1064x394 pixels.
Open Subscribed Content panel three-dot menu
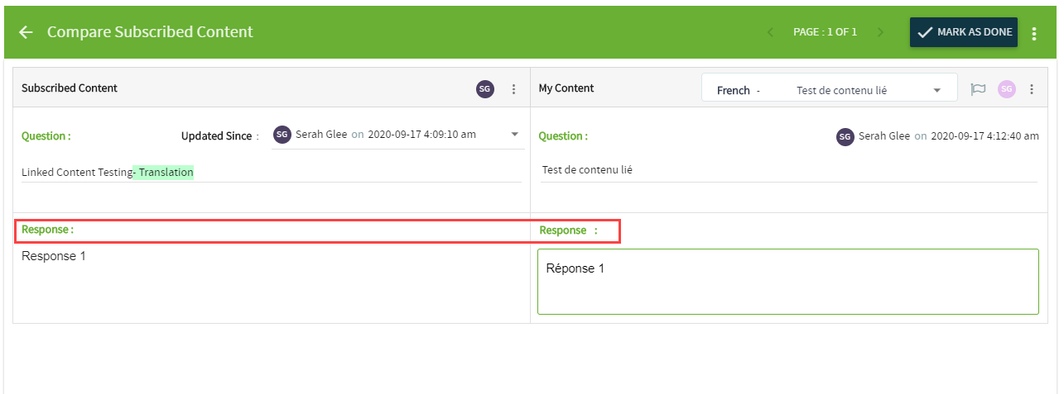tap(513, 89)
